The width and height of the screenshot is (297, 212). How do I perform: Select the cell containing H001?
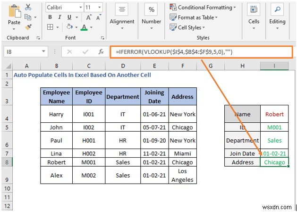click(x=89, y=140)
